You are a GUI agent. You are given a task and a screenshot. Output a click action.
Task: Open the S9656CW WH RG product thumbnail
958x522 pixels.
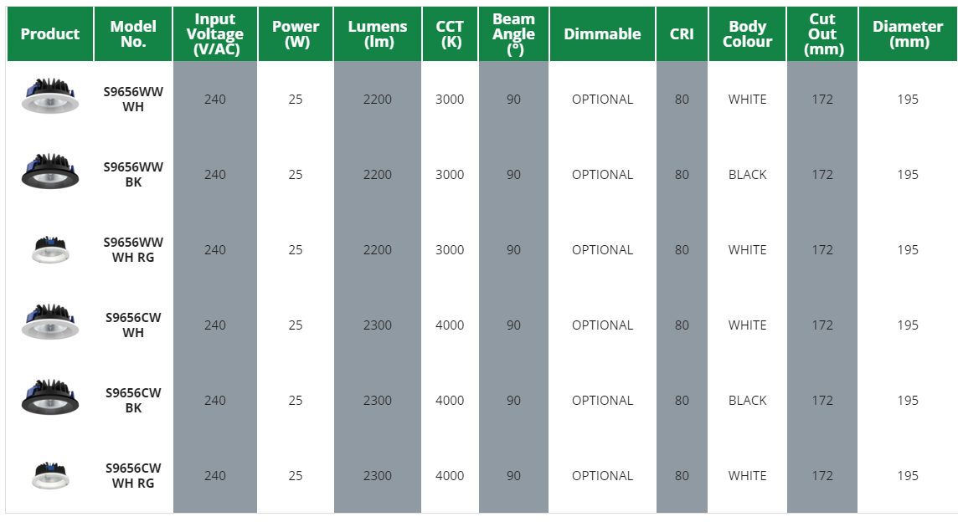pos(50,474)
